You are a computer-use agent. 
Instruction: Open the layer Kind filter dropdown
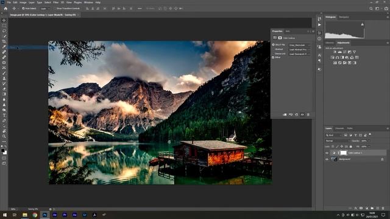pyautogui.click(x=333, y=135)
